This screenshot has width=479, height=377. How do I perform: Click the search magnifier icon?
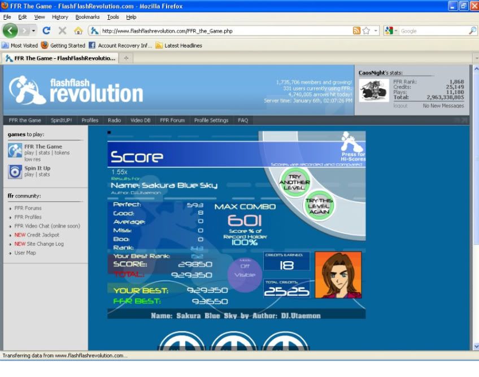pyautogui.click(x=472, y=31)
